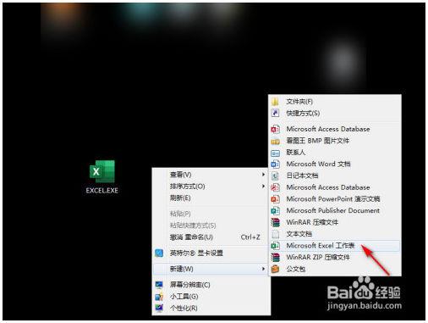Expand the 排序方式(O) submenu
The height and width of the screenshot is (323, 428).
[210, 187]
